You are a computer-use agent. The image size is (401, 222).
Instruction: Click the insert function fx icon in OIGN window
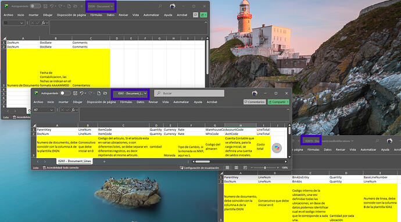(43, 23)
